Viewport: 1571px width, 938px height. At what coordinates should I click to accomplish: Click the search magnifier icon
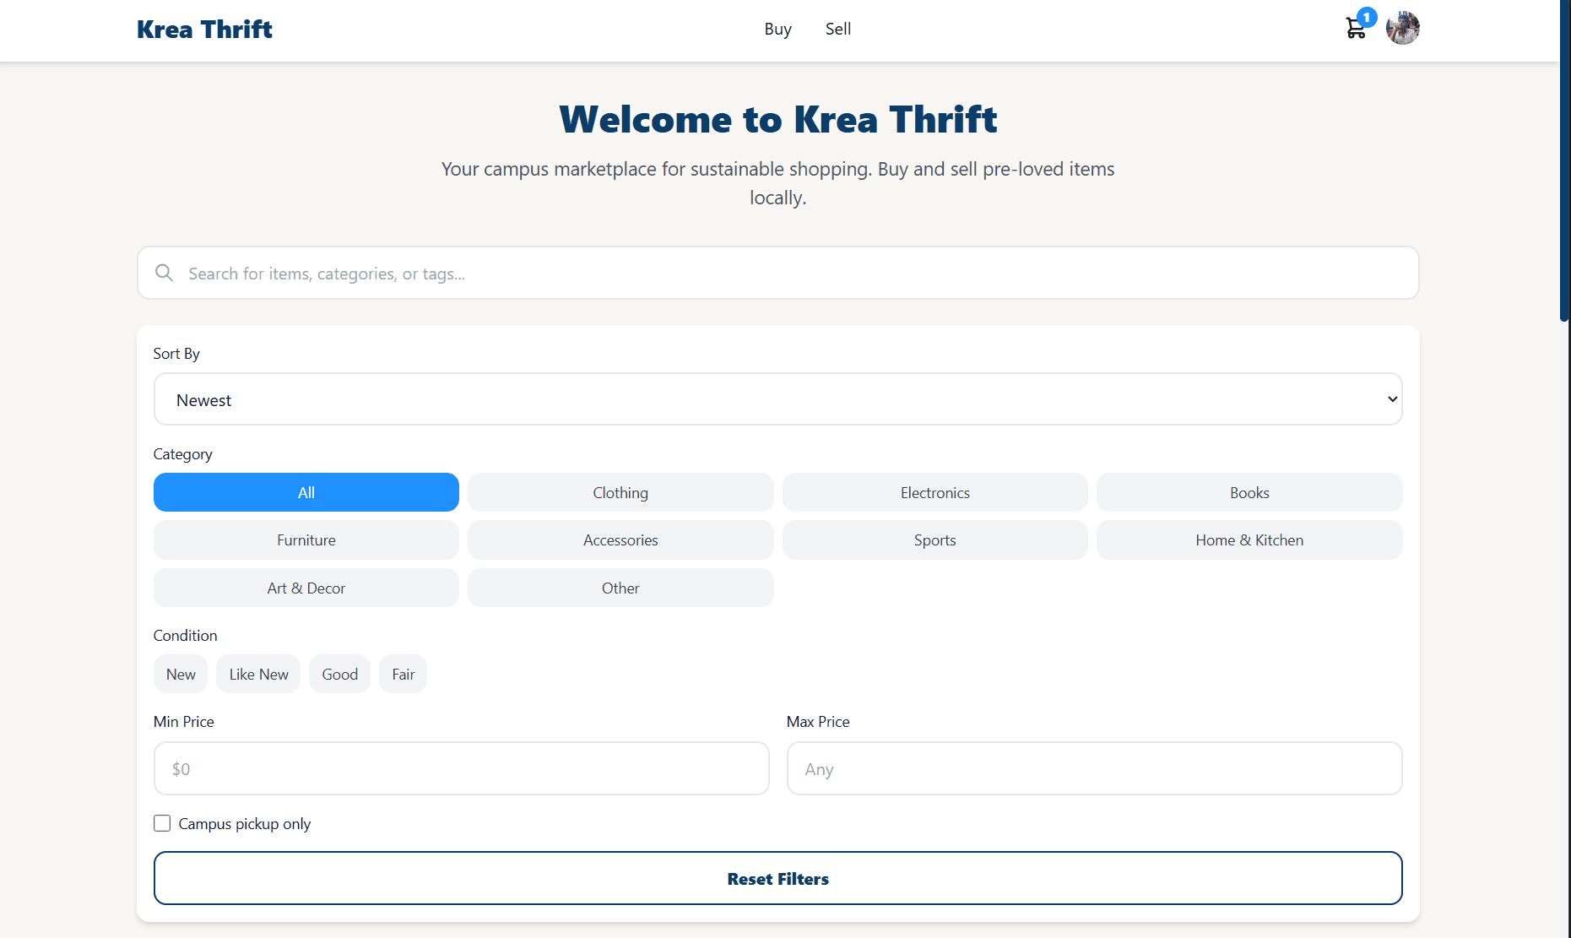point(164,273)
